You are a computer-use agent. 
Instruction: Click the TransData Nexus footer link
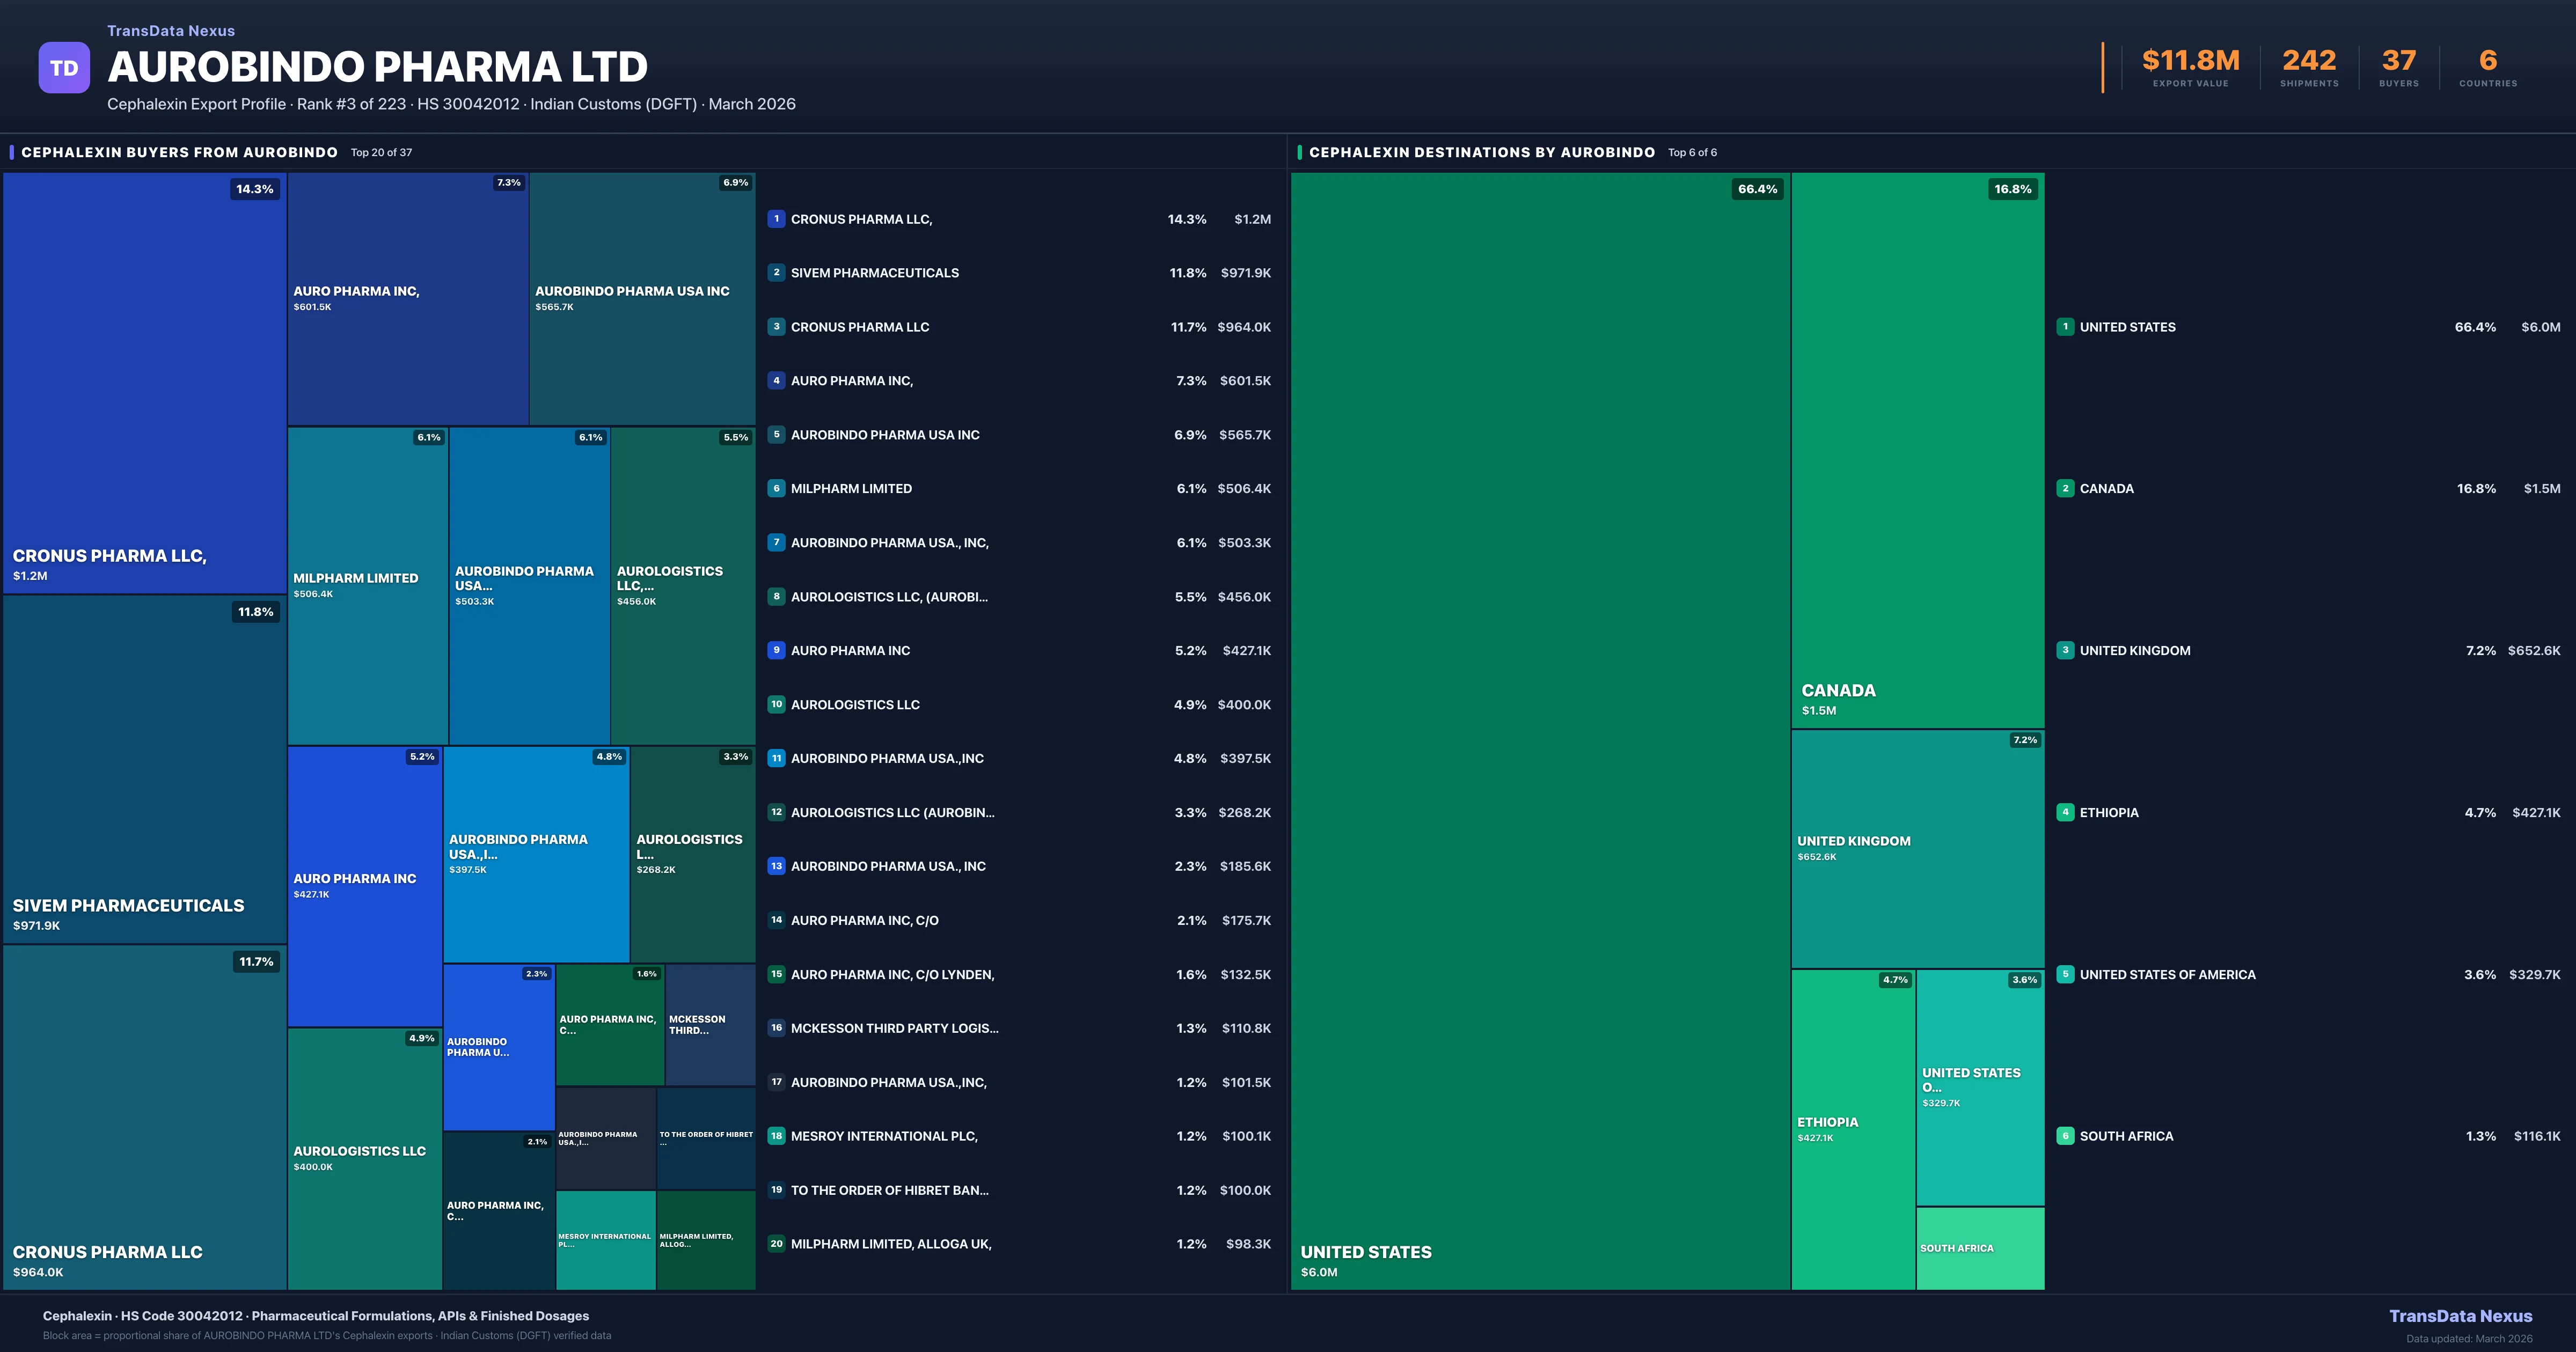coord(2460,1316)
